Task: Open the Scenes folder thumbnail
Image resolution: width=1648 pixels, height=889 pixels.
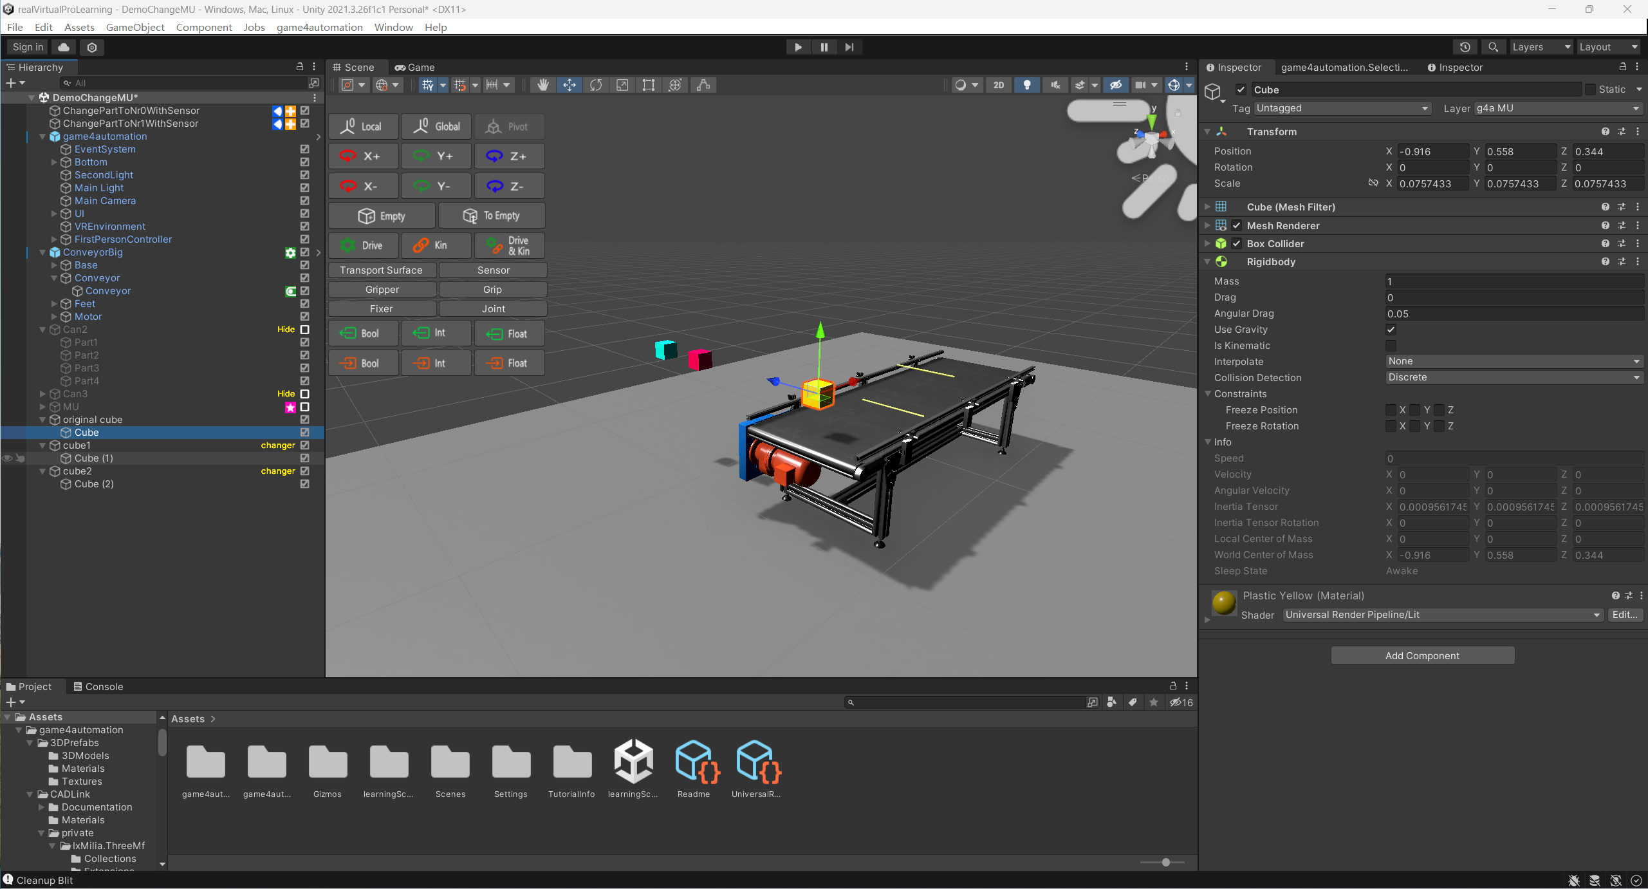Action: tap(450, 762)
